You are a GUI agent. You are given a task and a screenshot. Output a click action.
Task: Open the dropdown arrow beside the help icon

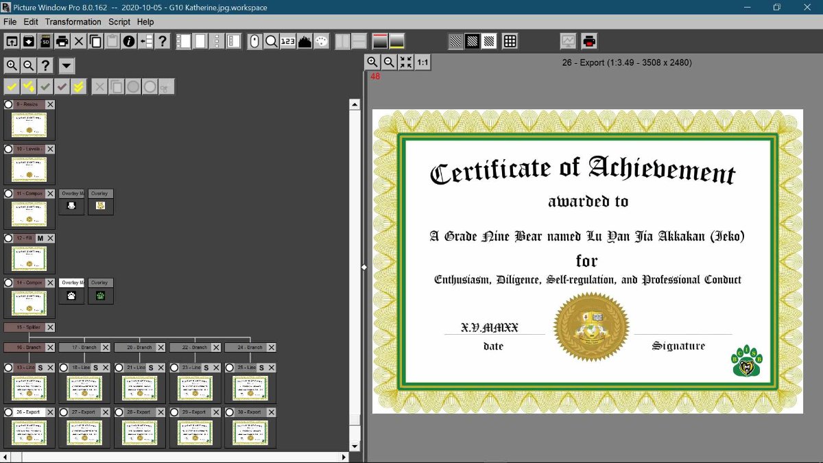[x=67, y=66]
